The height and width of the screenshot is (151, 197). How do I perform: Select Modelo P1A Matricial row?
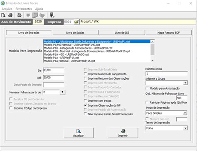(97, 61)
